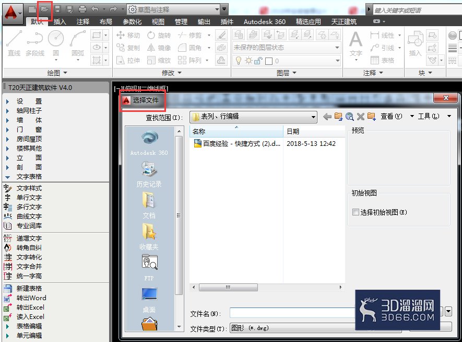Open Autodesk 360 location in file dialog
This screenshot has height=342, width=462.
pos(149,143)
